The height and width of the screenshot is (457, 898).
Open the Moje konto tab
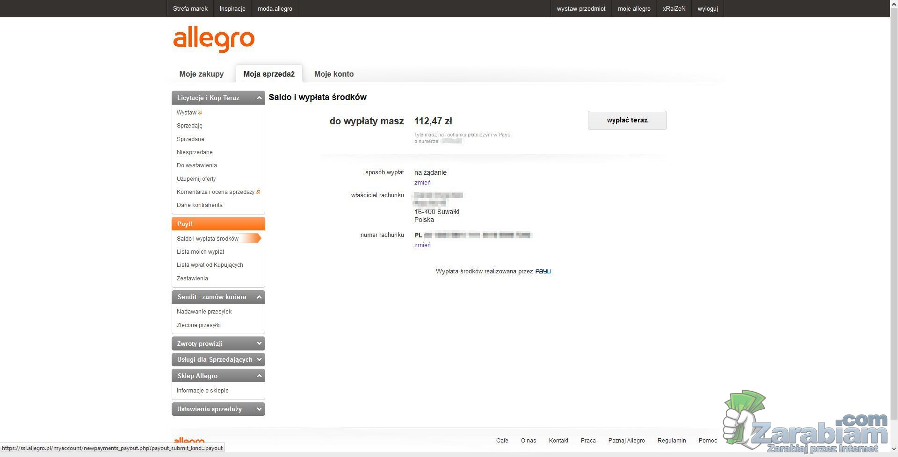334,74
